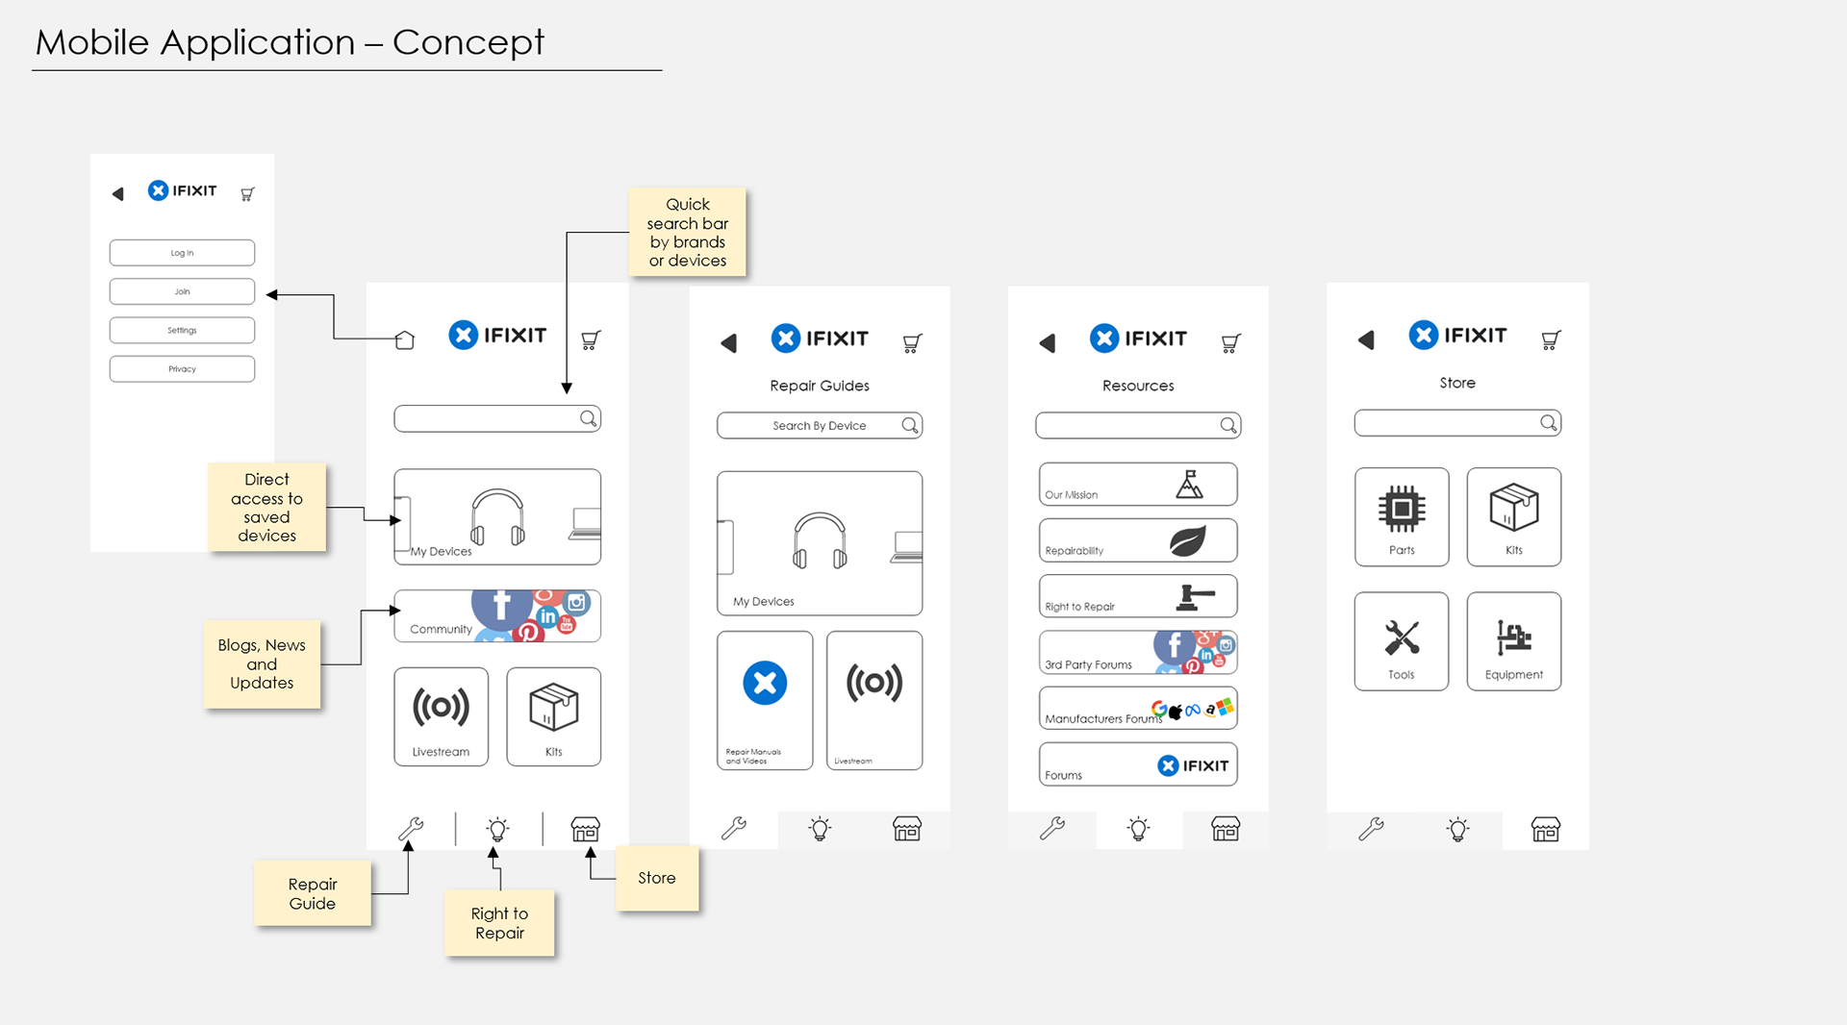
Task: Open the Our Mission item
Action: 1138,484
